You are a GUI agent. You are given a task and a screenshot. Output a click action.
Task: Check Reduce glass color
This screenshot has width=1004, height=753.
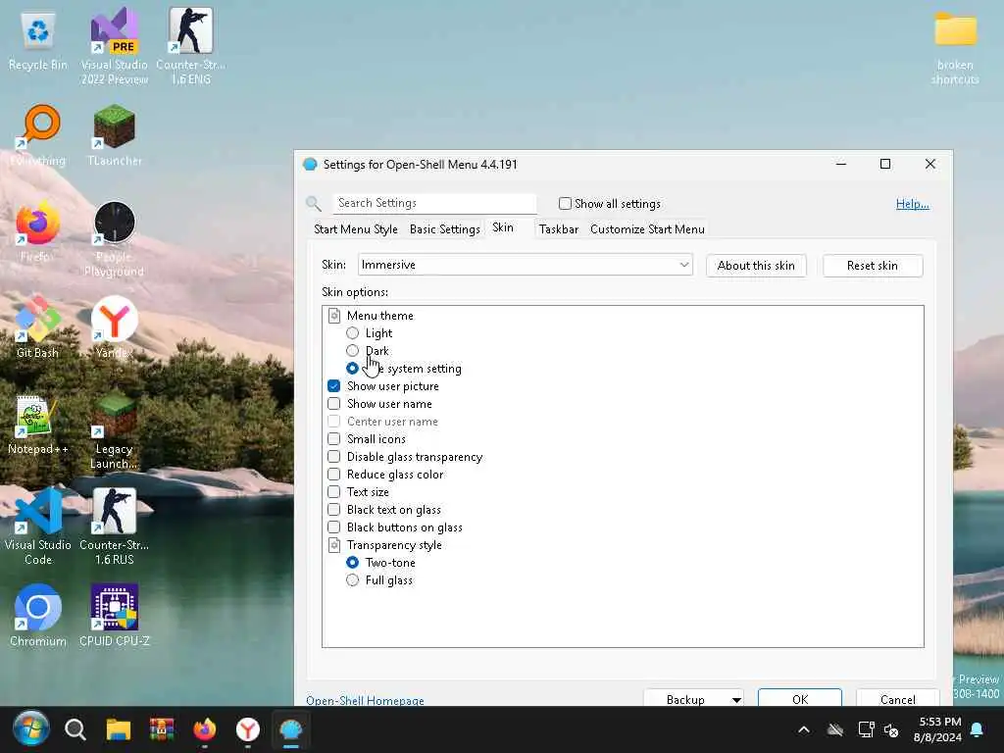(x=333, y=475)
